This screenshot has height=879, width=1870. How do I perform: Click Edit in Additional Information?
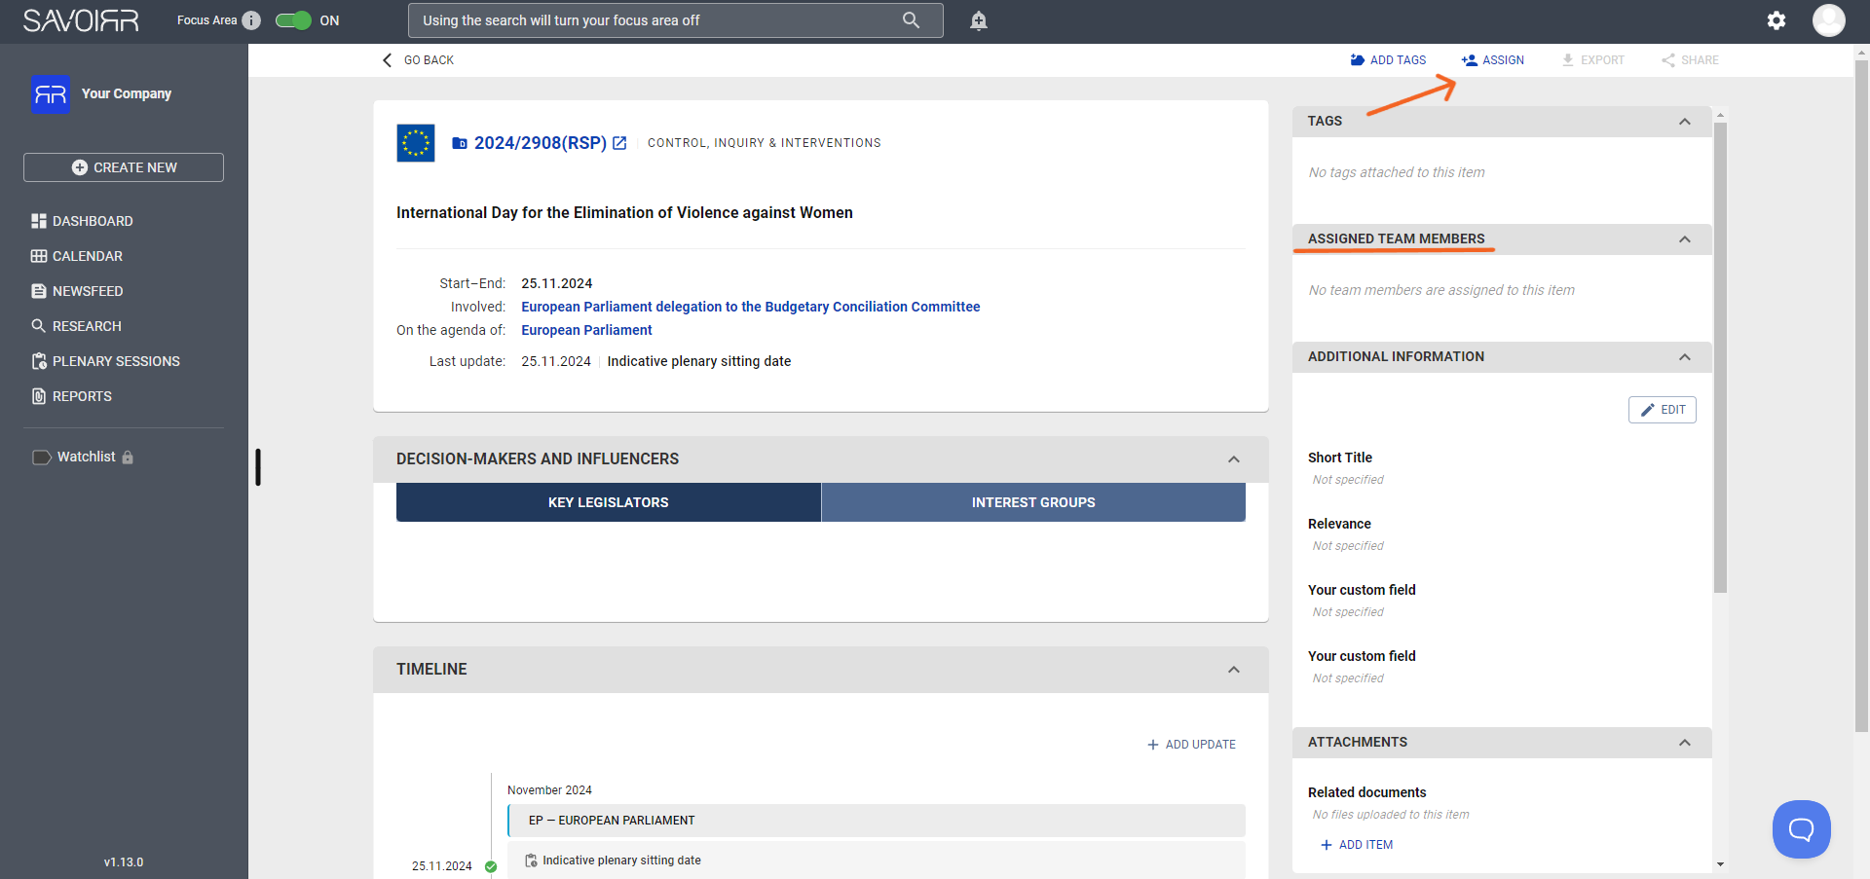click(x=1663, y=410)
